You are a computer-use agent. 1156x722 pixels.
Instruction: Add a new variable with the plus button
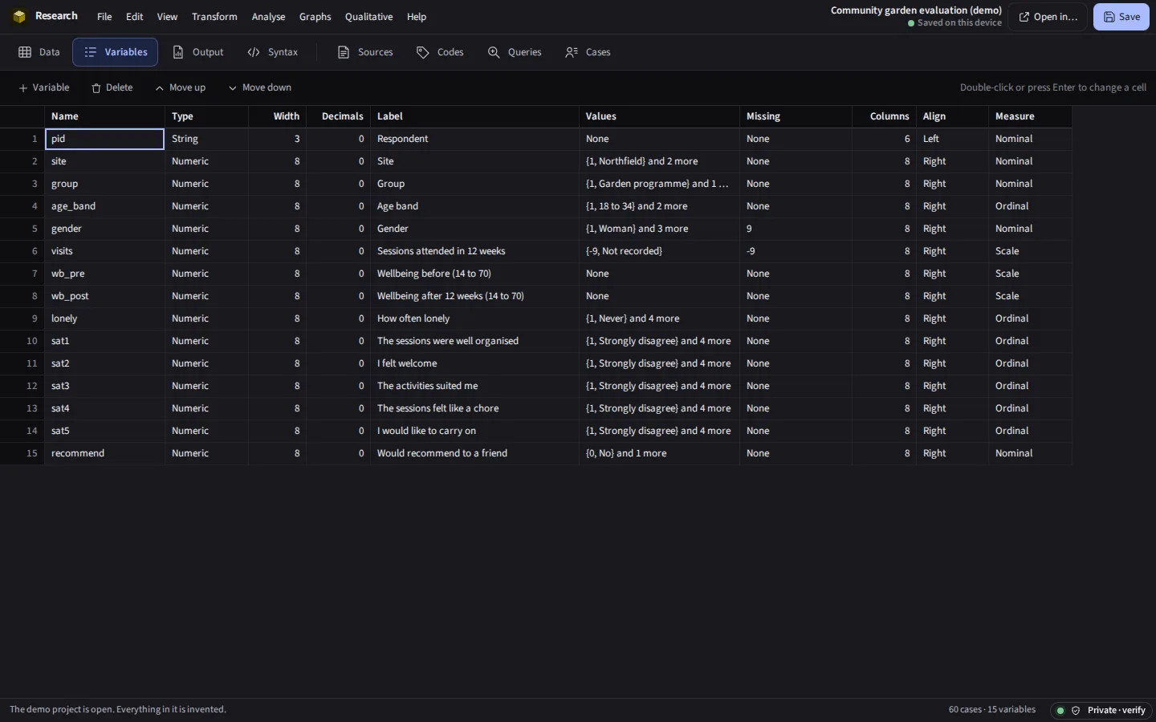(44, 87)
